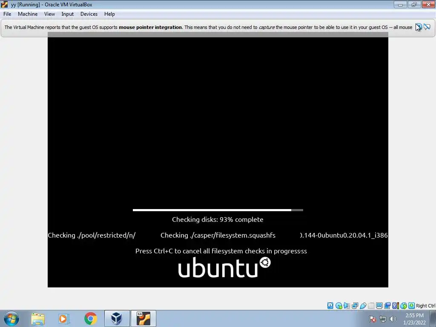Click the don't-show-again notification icon
The width and height of the screenshot is (436, 327).
427,27
